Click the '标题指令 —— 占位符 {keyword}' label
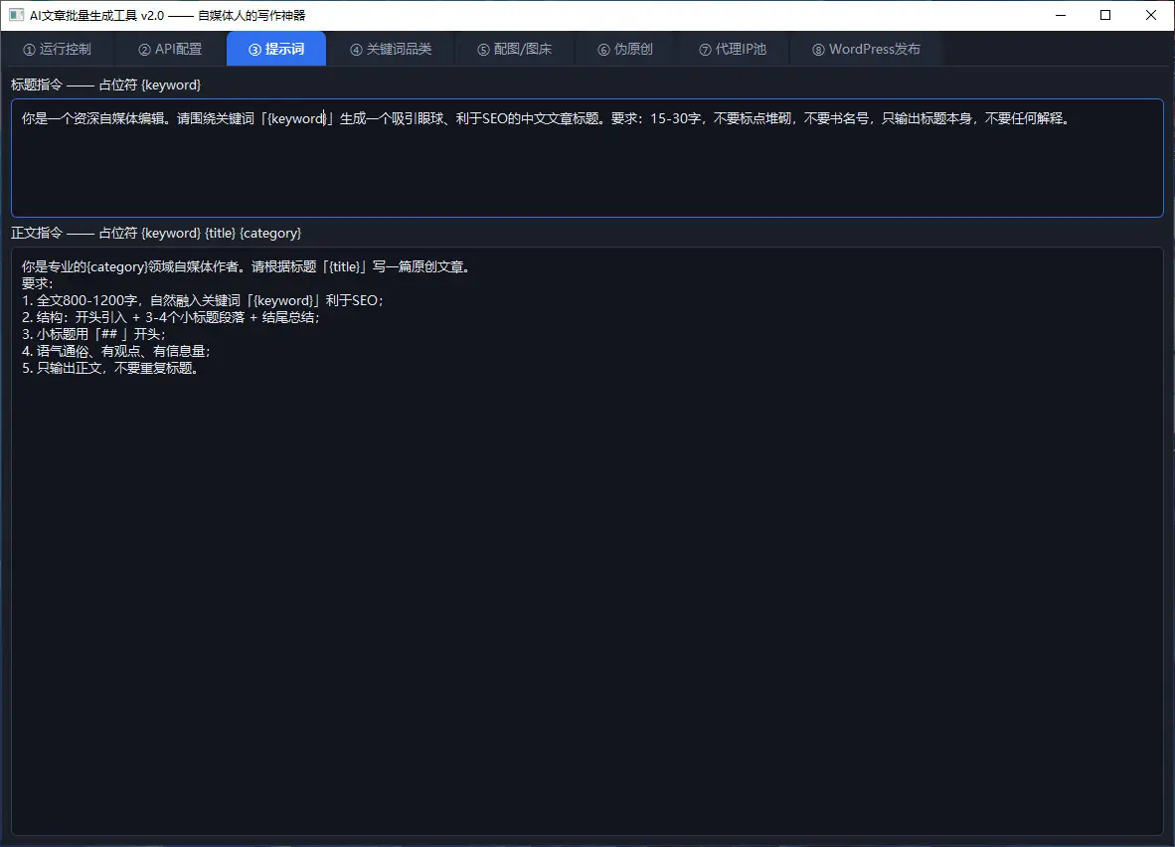Screen dimensions: 1175x847 coord(105,85)
